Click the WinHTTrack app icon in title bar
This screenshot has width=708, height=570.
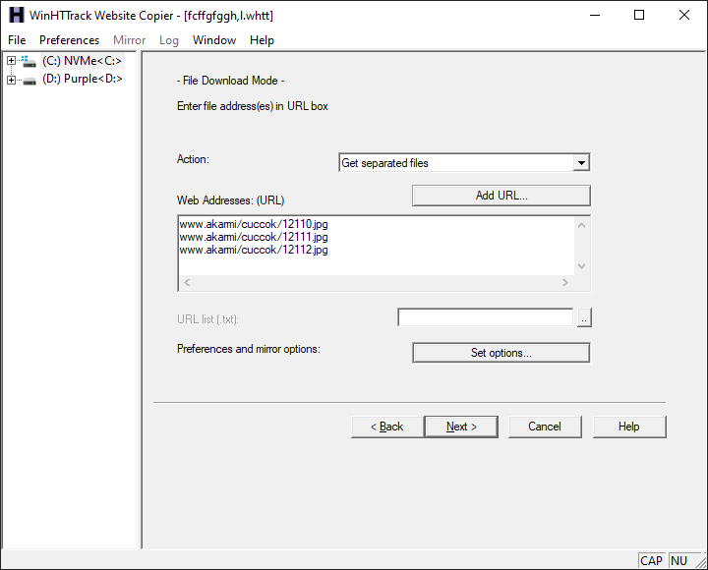click(x=17, y=15)
